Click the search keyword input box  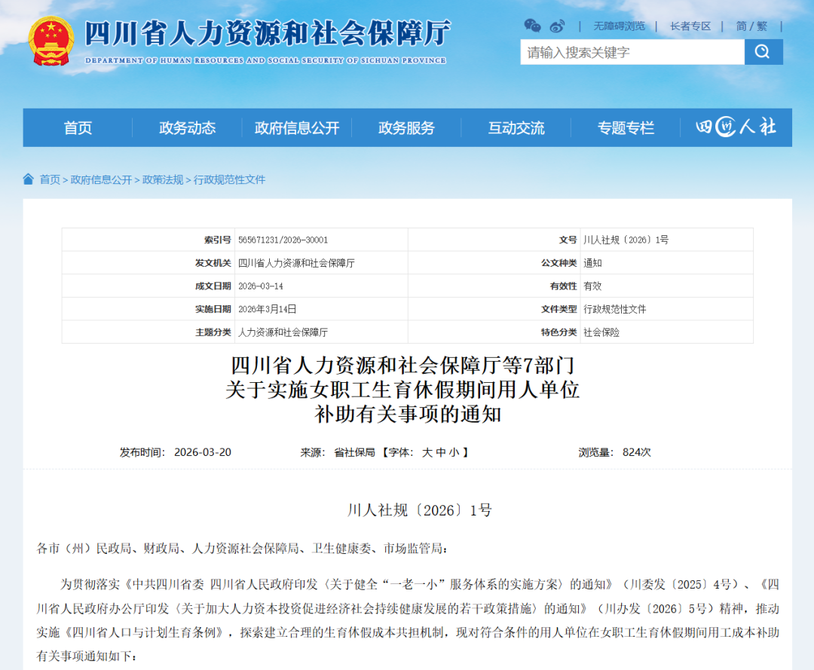click(633, 52)
